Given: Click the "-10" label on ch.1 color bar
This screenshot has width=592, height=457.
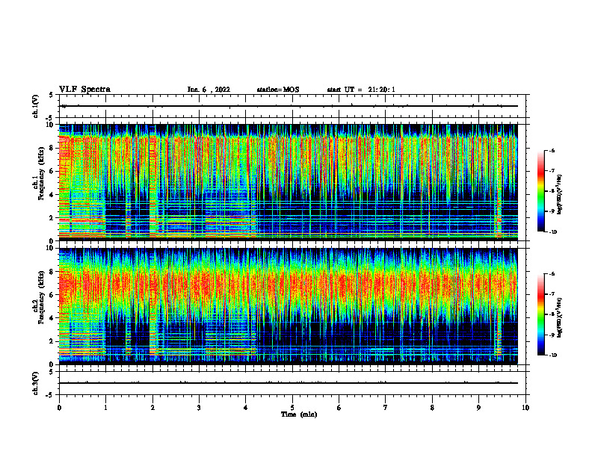Looking at the screenshot, I should [552, 232].
